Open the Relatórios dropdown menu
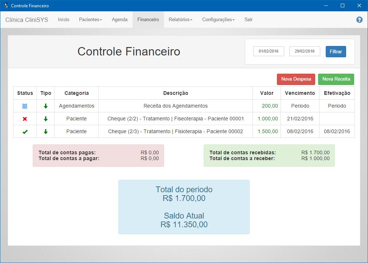 [180, 20]
